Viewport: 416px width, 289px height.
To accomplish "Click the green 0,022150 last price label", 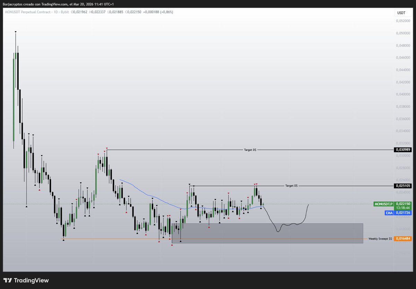I will click(403, 204).
